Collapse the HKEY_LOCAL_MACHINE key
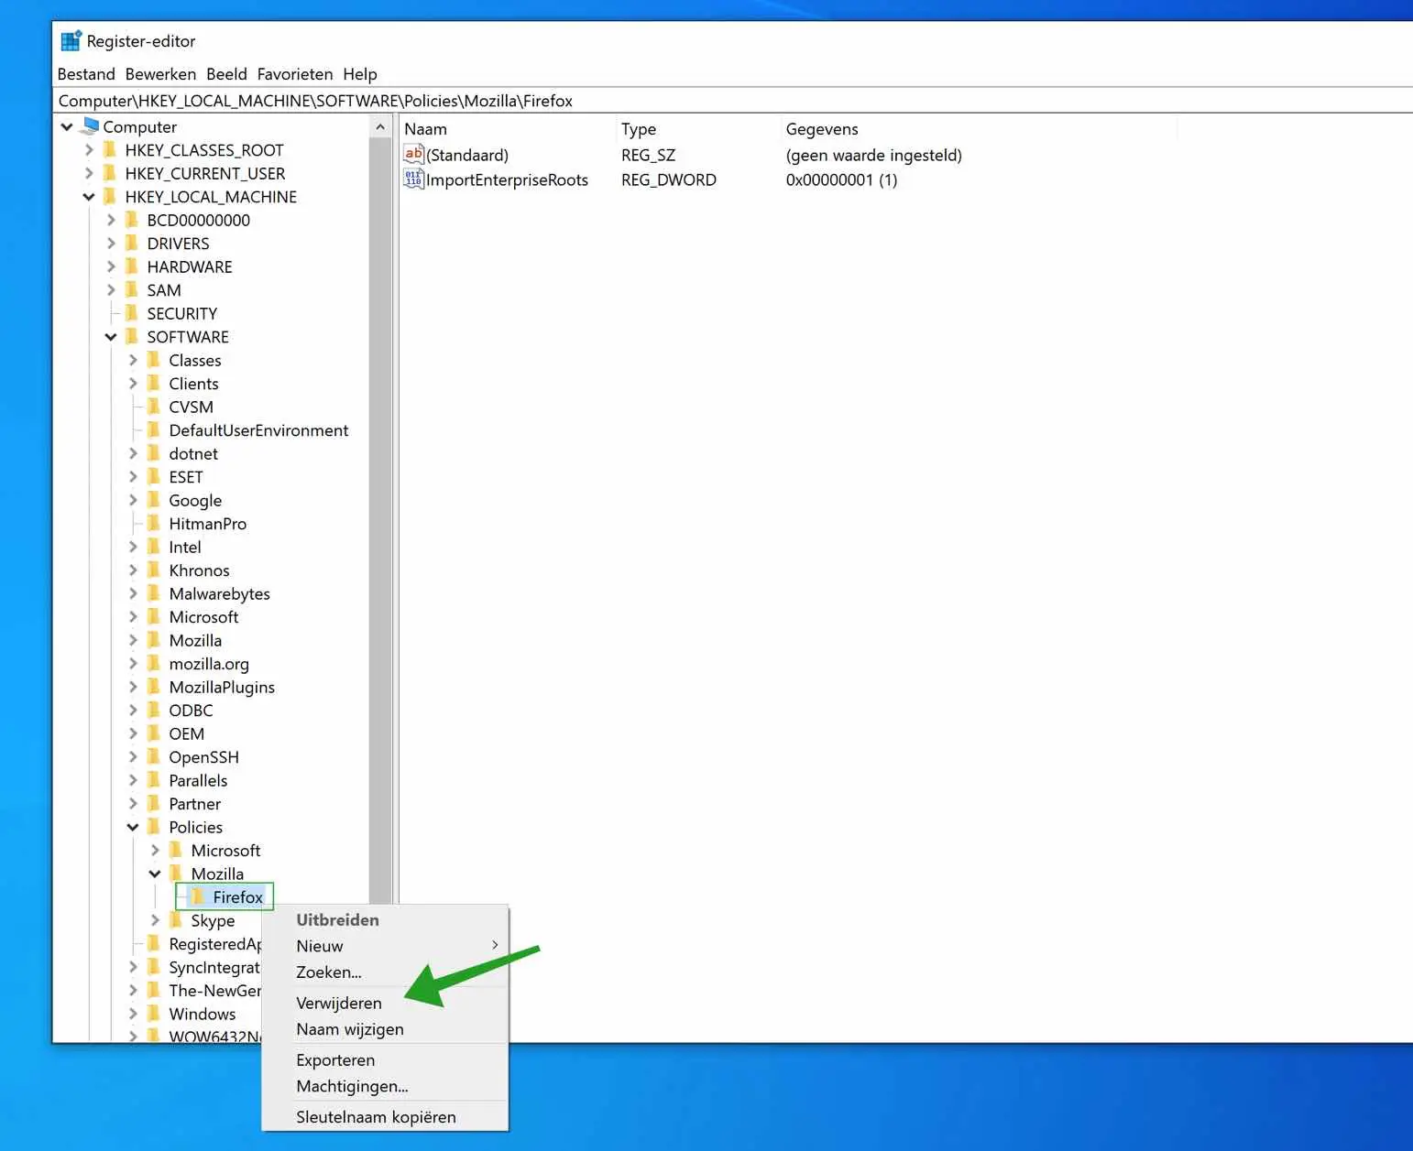Viewport: 1413px width, 1151px height. click(89, 196)
